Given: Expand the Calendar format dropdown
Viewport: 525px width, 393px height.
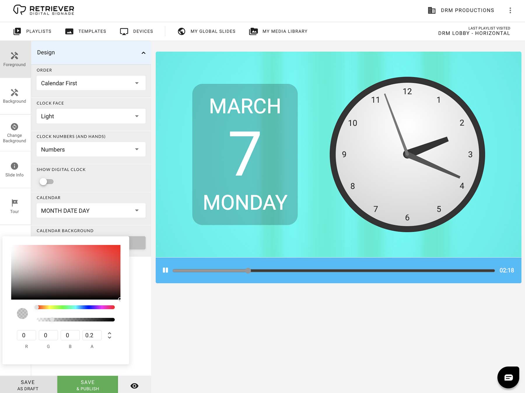Looking at the screenshot, I should tap(91, 210).
